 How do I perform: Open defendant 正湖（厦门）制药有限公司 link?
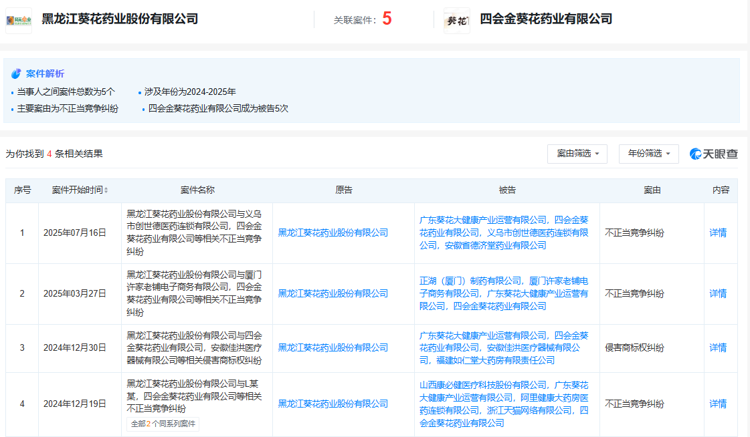[470, 281]
